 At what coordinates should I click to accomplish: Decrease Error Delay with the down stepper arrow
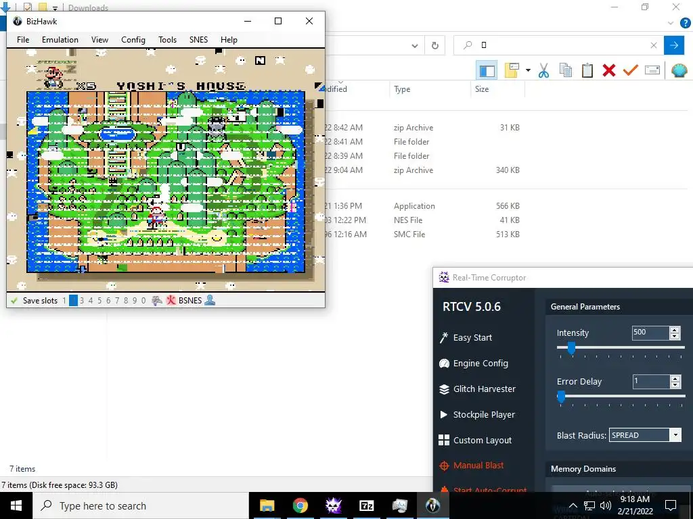click(x=675, y=385)
